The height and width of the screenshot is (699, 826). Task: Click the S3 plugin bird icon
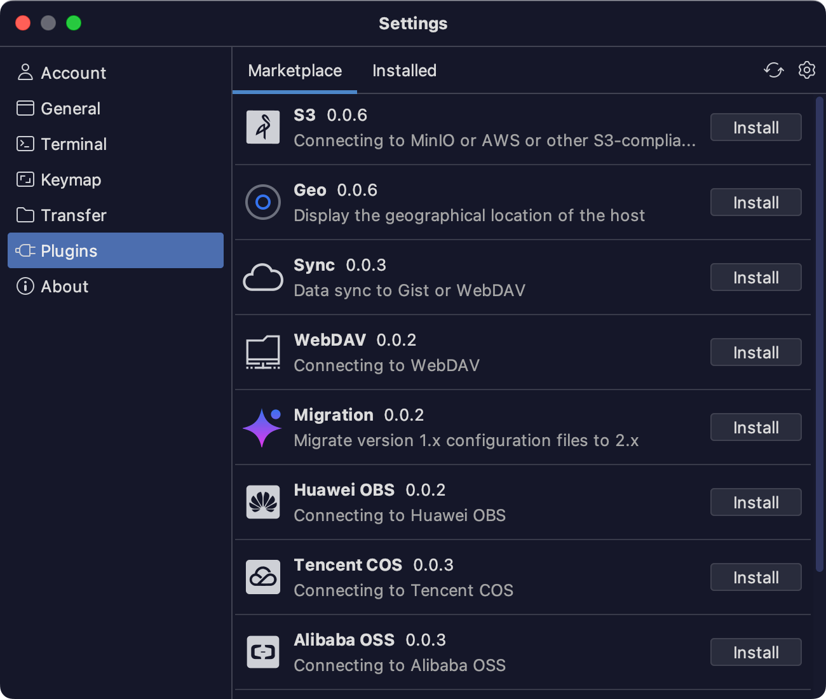[263, 127]
